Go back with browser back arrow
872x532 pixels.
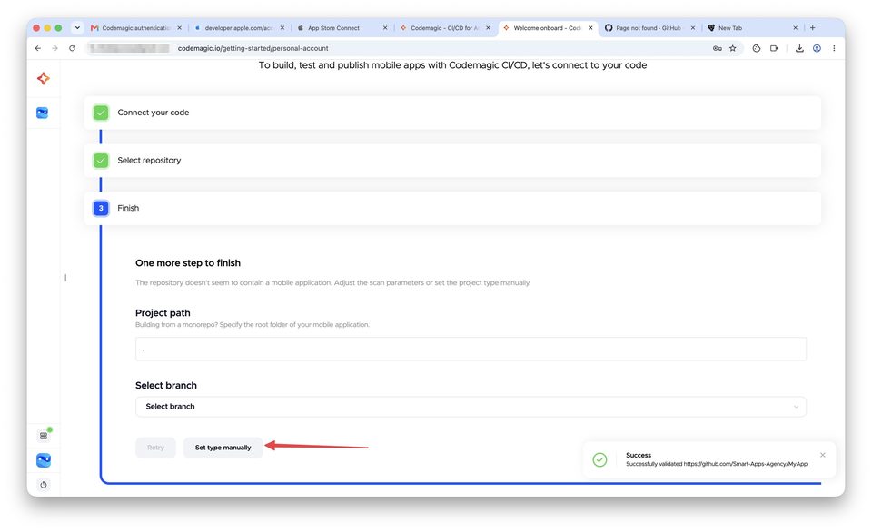(x=38, y=48)
